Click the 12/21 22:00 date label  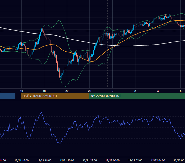pos(90,161)
